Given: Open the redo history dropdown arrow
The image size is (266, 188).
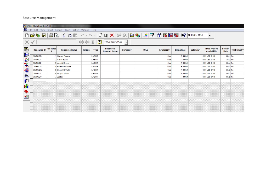Looking at the screenshot, I should (95, 36).
